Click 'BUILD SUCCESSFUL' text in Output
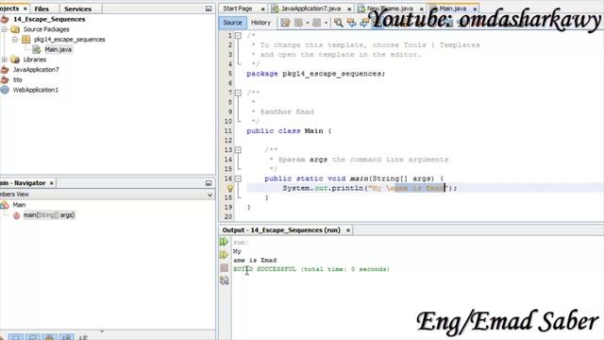Image resolution: width=604 pixels, height=340 pixels. click(x=264, y=269)
